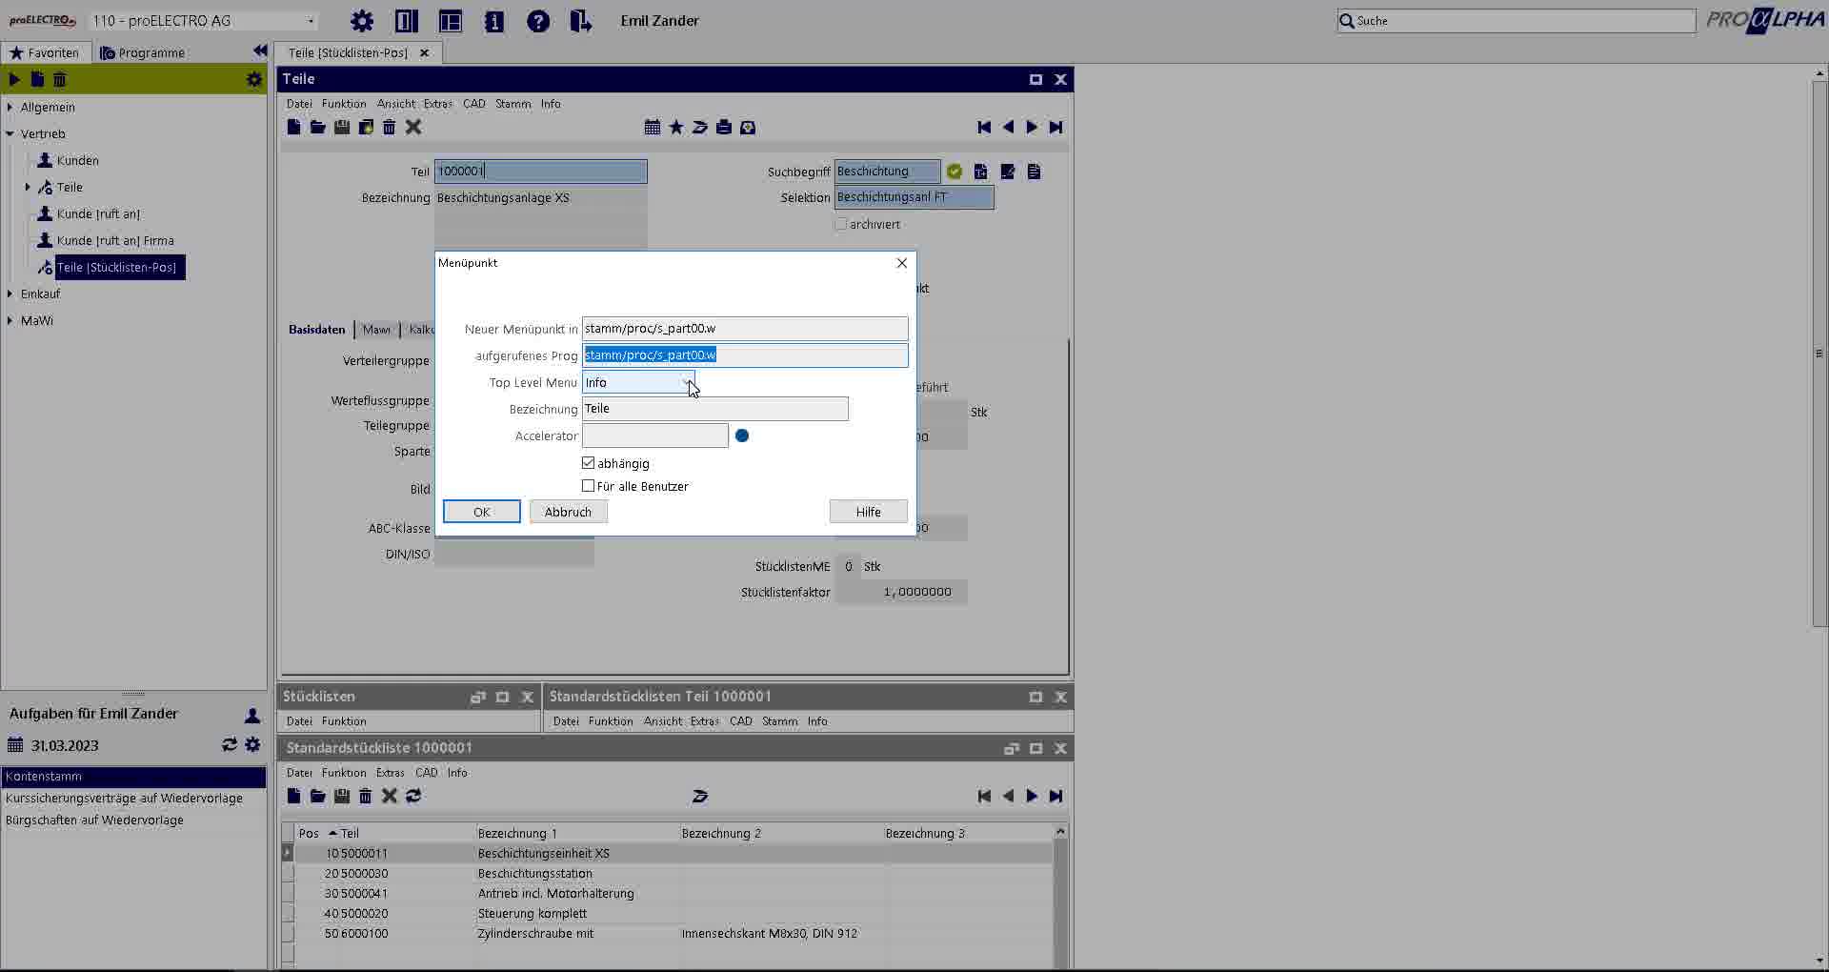The height and width of the screenshot is (972, 1829).
Task: Select Bürgschaften auf Wiedervorlage task
Action: coord(133,820)
